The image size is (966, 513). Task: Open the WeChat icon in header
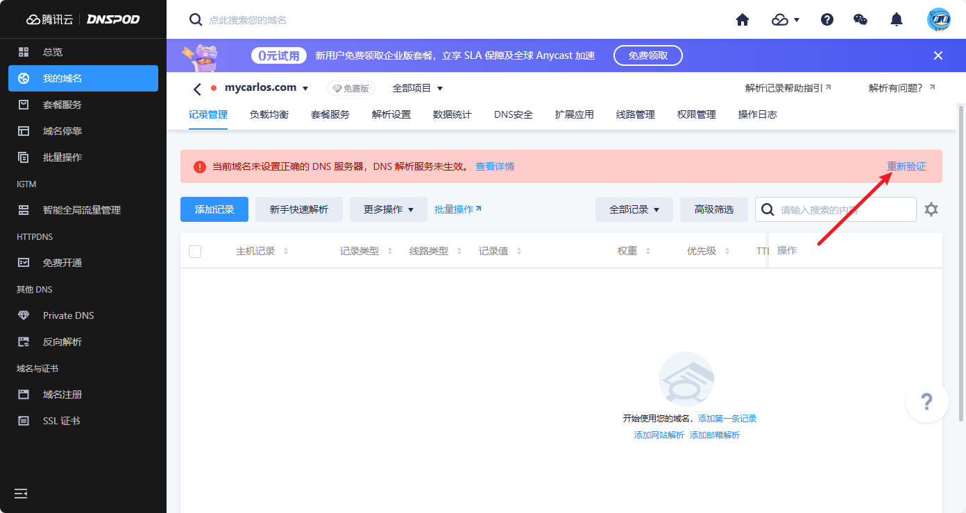861,19
